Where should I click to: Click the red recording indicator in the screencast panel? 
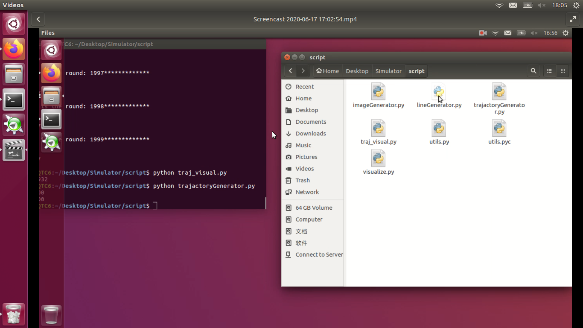(483, 33)
